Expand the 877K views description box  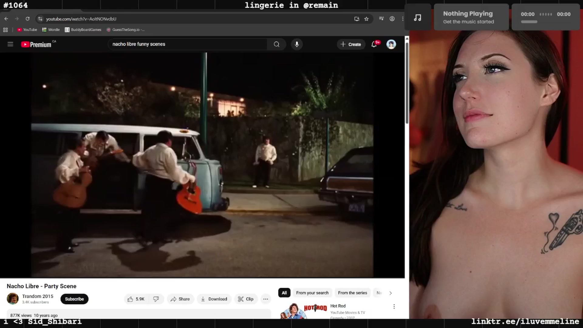coord(139,314)
